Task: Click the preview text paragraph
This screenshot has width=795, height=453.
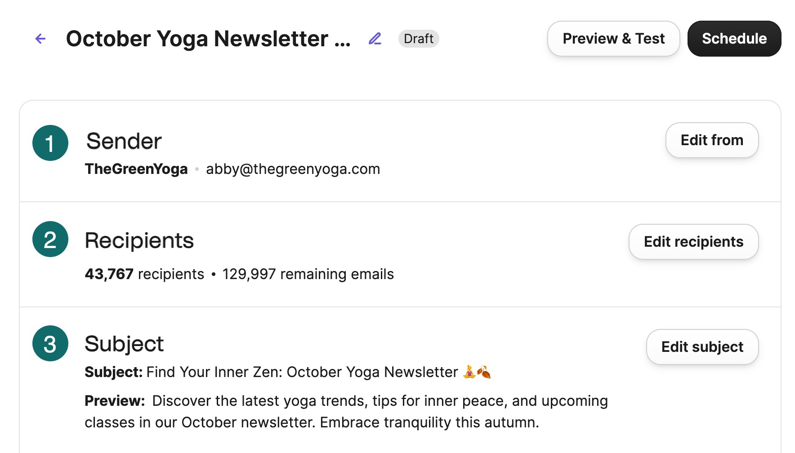Action: (x=346, y=412)
